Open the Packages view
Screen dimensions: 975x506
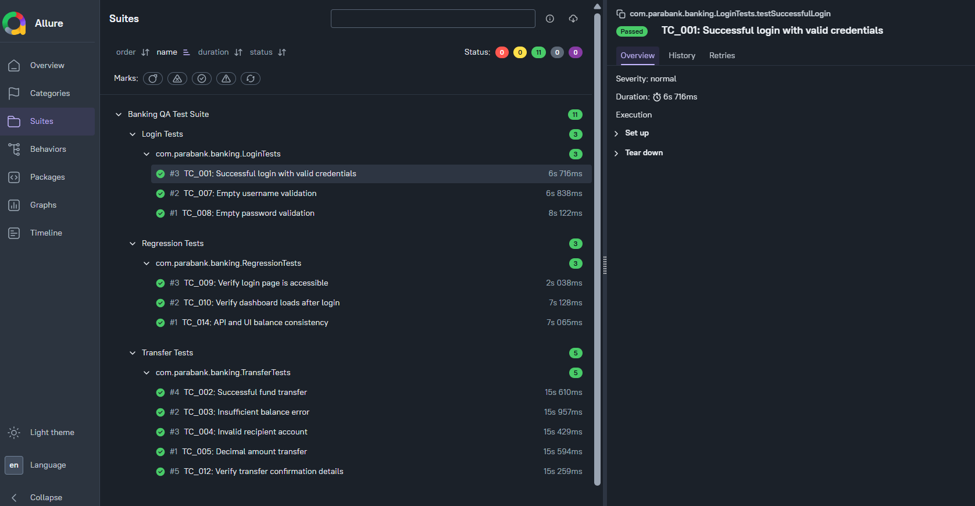coord(47,177)
